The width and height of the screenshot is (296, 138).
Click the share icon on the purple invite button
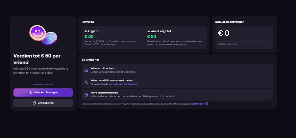[30, 93]
